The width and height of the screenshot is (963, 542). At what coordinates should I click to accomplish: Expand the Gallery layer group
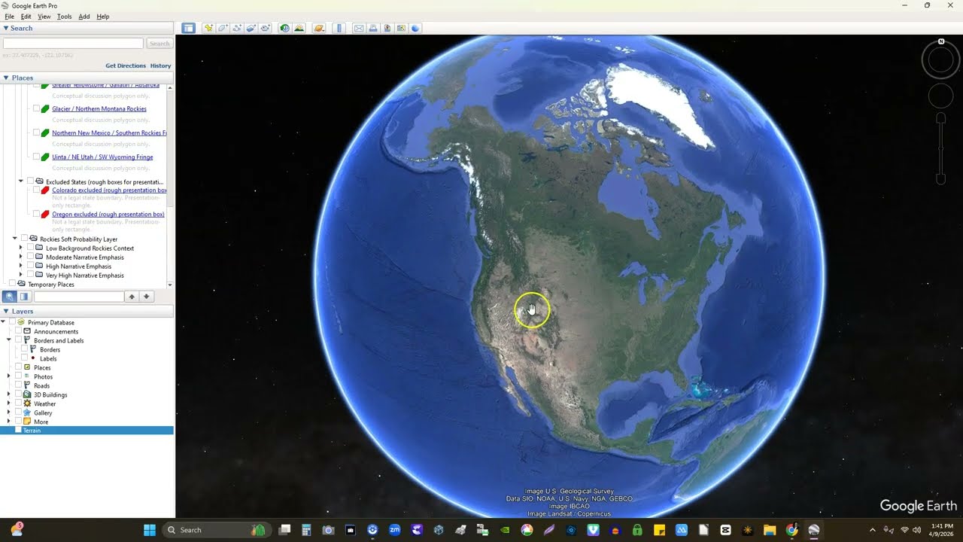click(9, 413)
